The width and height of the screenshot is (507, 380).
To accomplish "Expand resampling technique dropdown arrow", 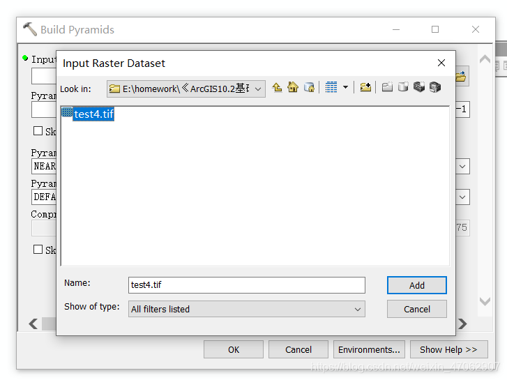I will [x=462, y=167].
